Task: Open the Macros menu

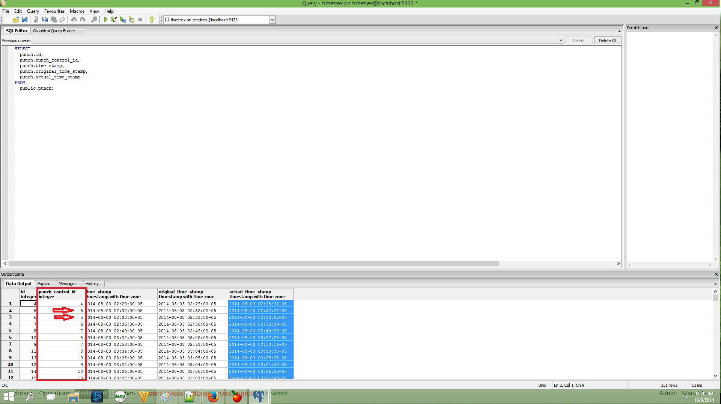Action: click(x=77, y=11)
